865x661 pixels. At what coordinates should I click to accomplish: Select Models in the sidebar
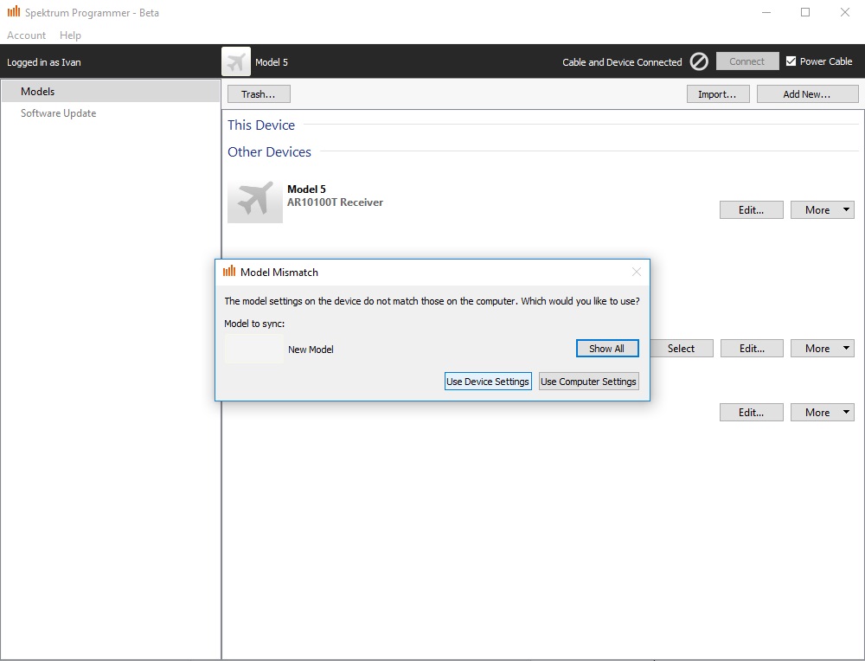pyautogui.click(x=38, y=92)
